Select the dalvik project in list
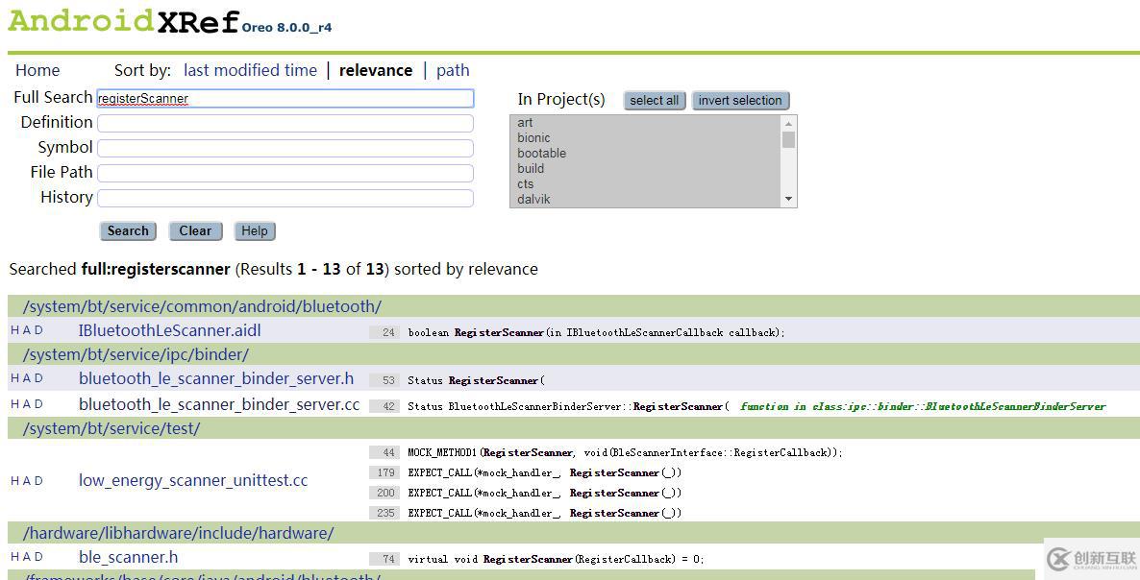The width and height of the screenshot is (1140, 580). pyautogui.click(x=533, y=199)
